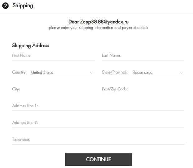Click the 'State/Province:' label text

coord(115,72)
